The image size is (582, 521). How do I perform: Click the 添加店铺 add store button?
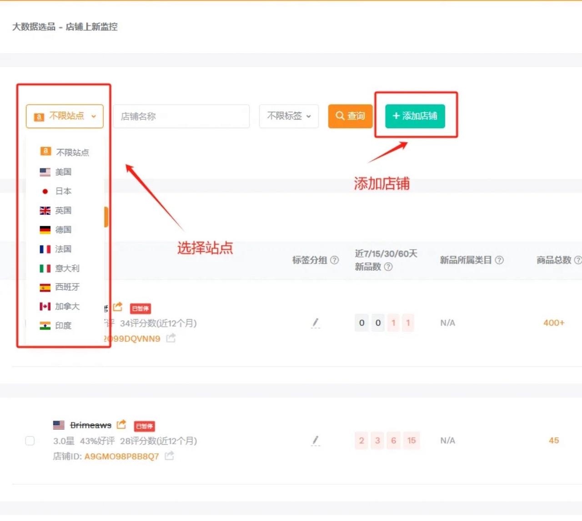(415, 116)
